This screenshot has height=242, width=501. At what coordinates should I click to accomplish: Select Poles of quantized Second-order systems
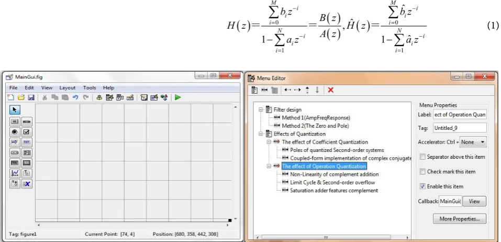(x=337, y=150)
